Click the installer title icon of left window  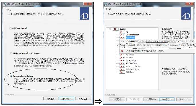click(x=5, y=4)
